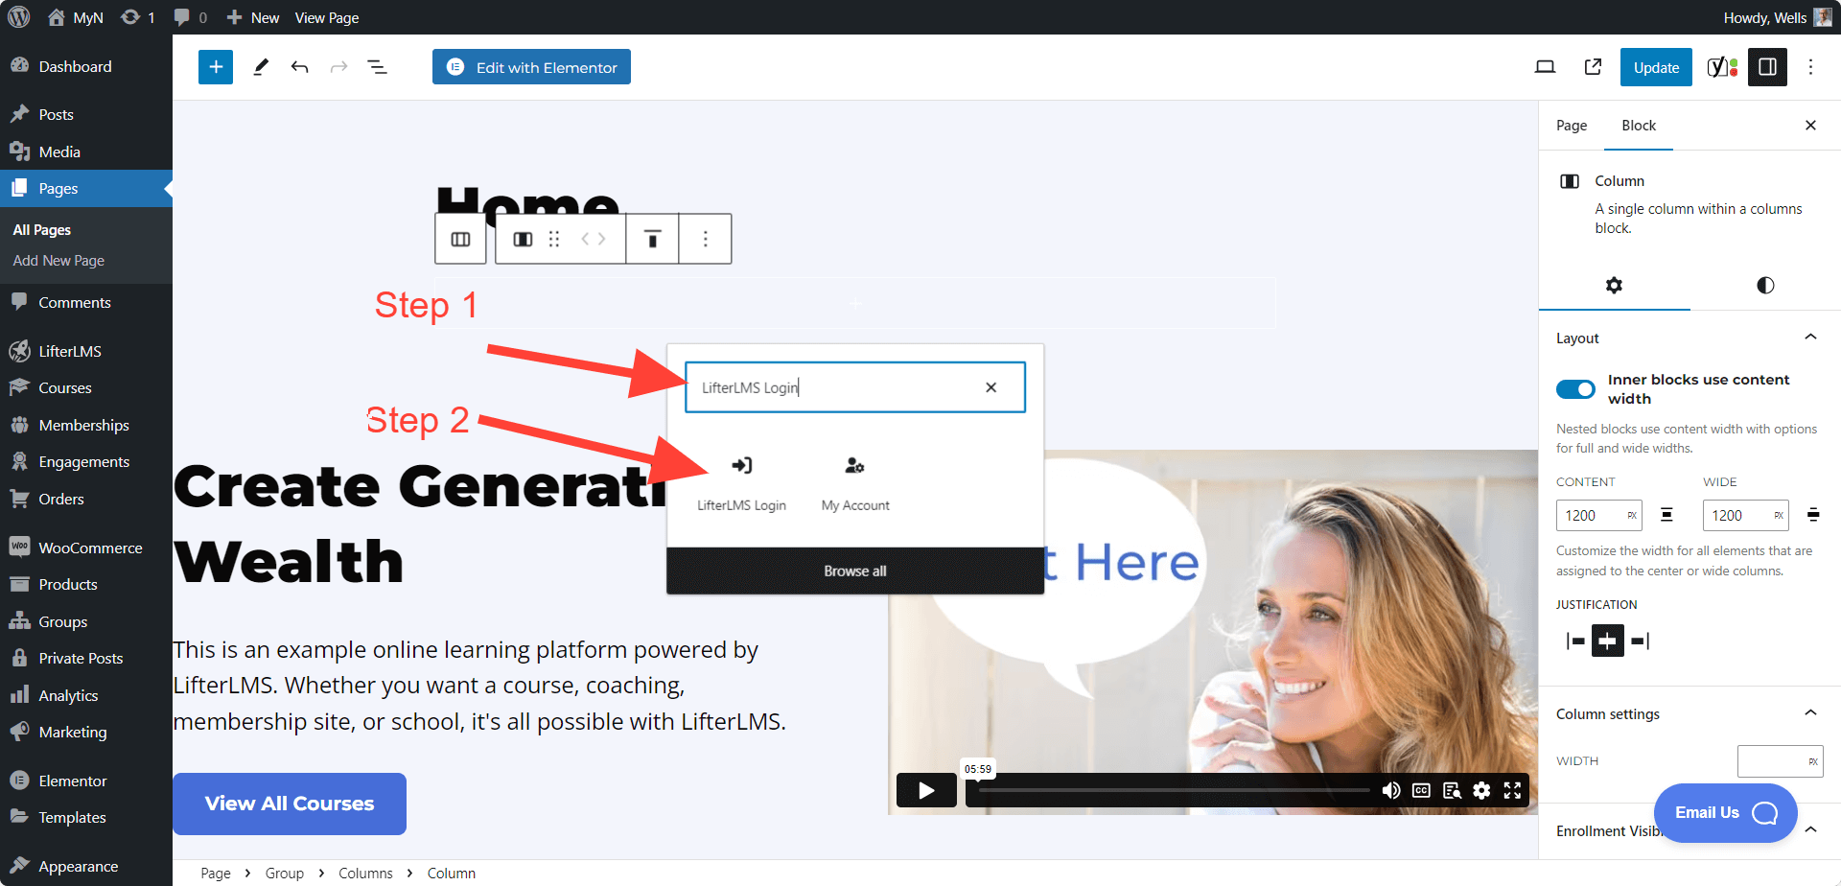The width and height of the screenshot is (1841, 886).
Task: Insert the My Account block
Action: pyautogui.click(x=855, y=482)
